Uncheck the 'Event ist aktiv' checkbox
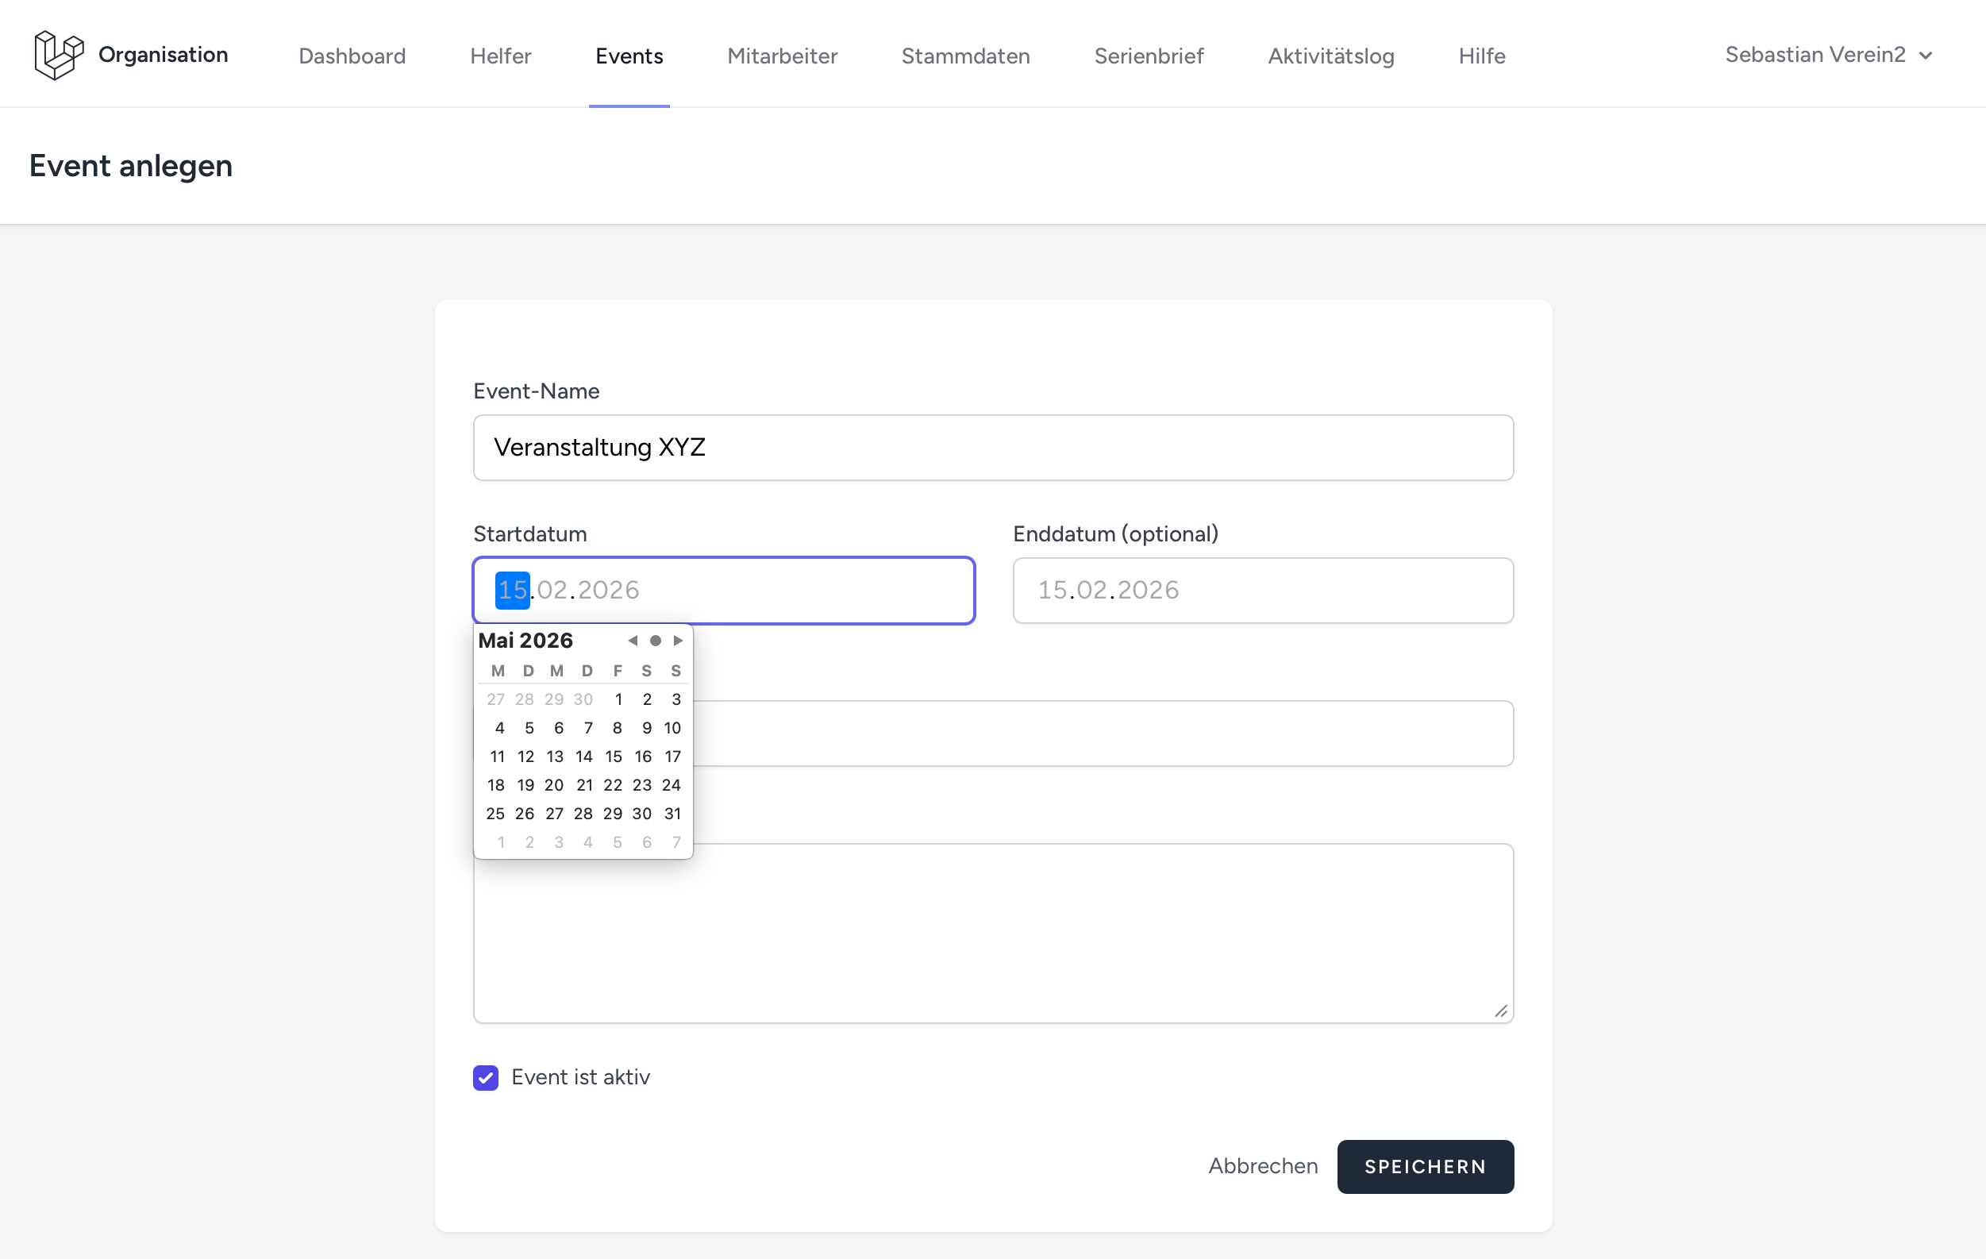 point(486,1076)
